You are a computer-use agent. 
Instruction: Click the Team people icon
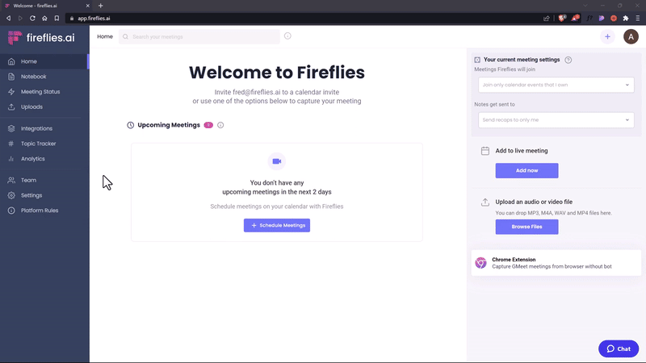[x=11, y=180]
